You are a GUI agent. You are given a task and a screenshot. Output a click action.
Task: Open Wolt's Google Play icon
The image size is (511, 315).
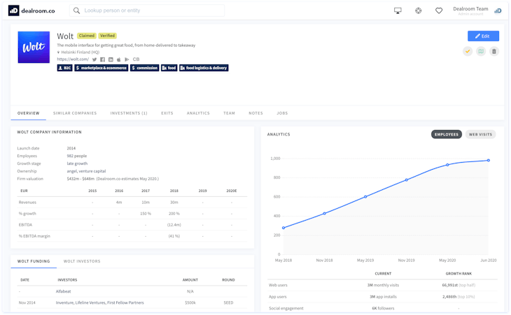tap(127, 59)
